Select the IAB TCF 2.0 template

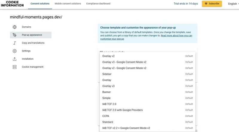148,104
